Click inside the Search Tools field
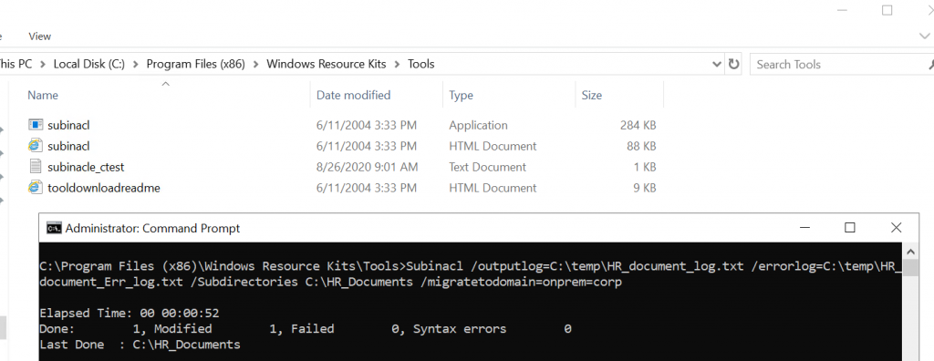 (x=837, y=64)
